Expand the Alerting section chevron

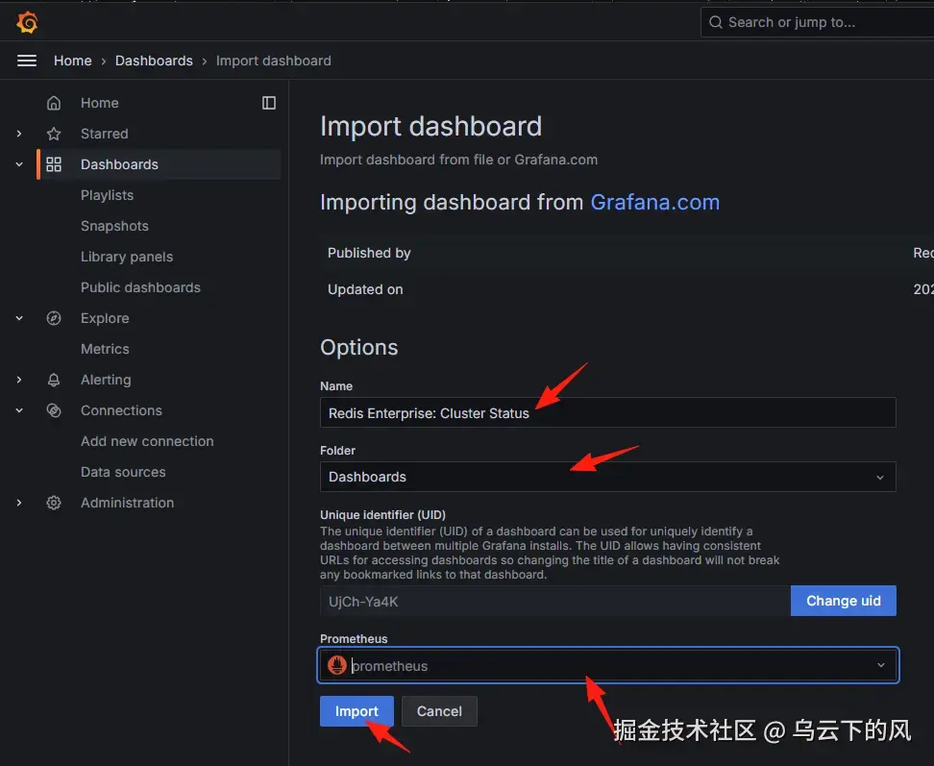pyautogui.click(x=19, y=380)
